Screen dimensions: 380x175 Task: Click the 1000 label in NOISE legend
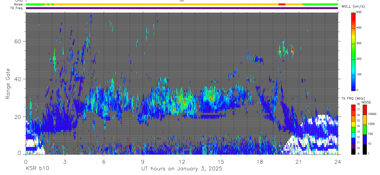[371, 124]
